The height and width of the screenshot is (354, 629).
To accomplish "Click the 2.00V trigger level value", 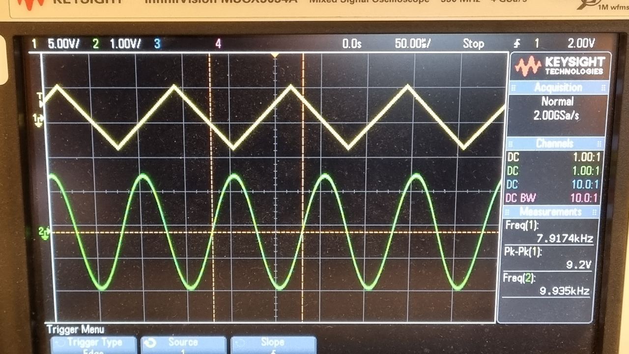I will [x=581, y=43].
